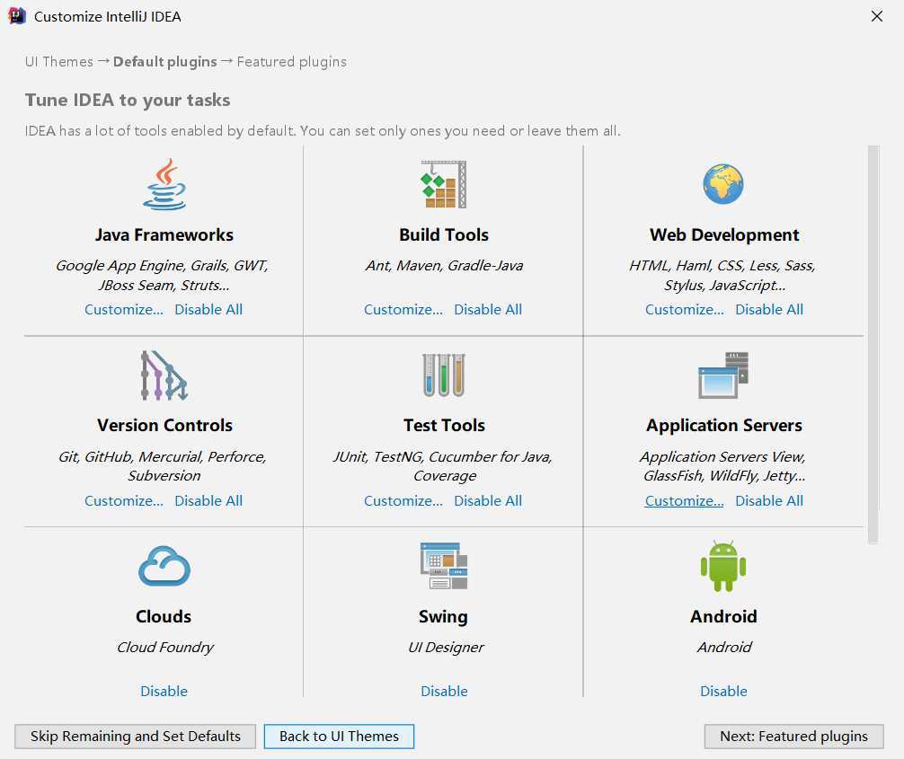Click the Java Frameworks heading
Viewport: 904px width, 759px height.
pos(164,235)
